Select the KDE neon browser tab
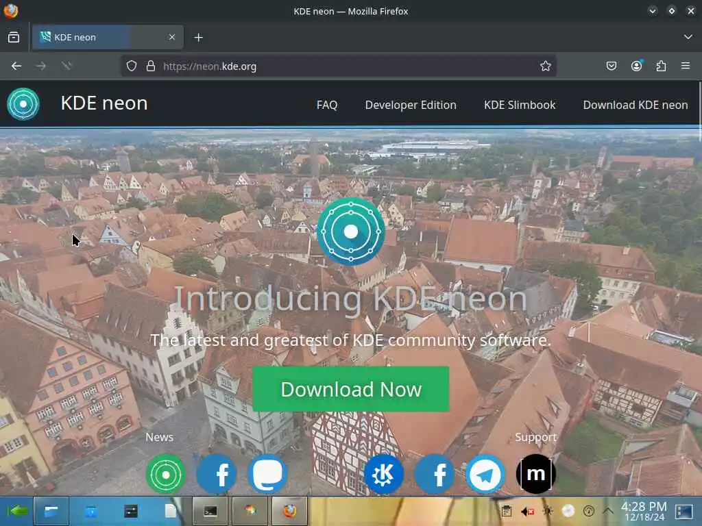The image size is (702, 526). [x=108, y=37]
